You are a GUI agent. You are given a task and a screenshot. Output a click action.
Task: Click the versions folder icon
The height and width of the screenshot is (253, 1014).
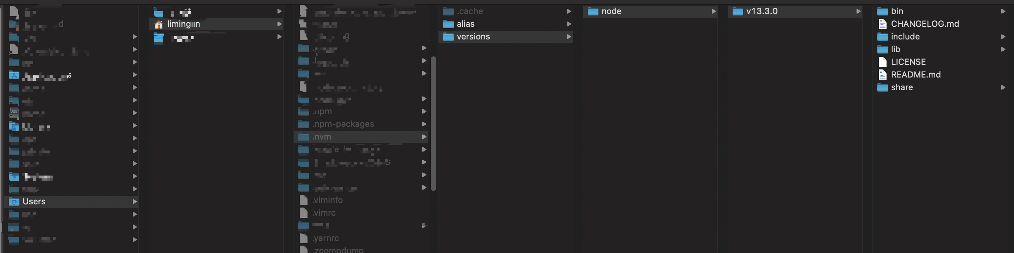tap(448, 37)
